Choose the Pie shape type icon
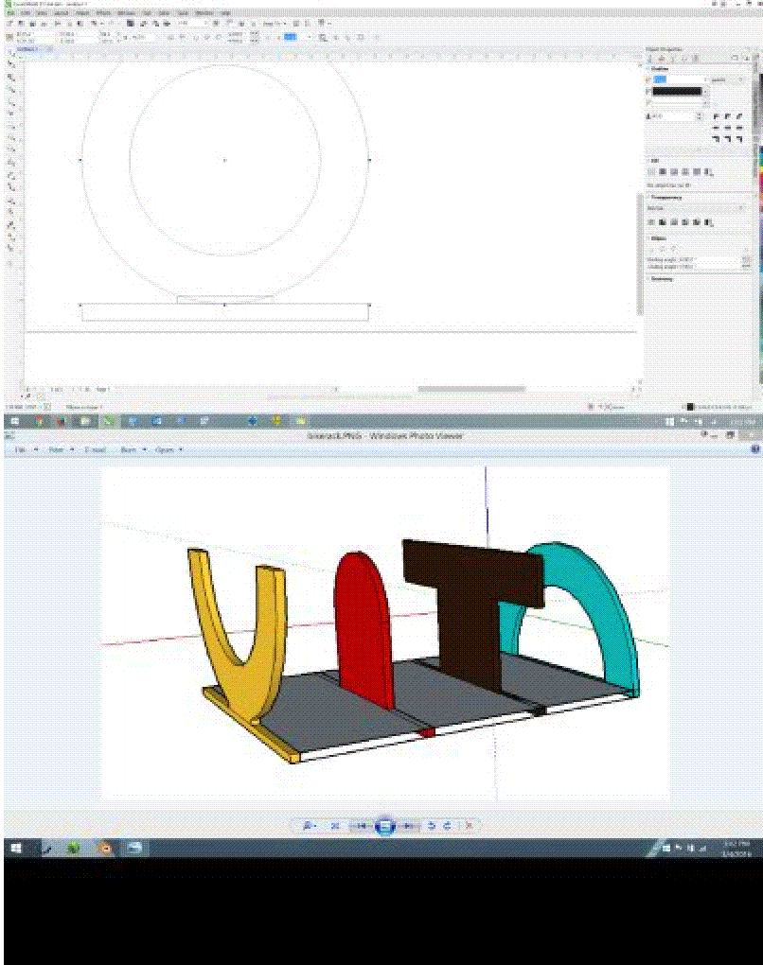 664,249
